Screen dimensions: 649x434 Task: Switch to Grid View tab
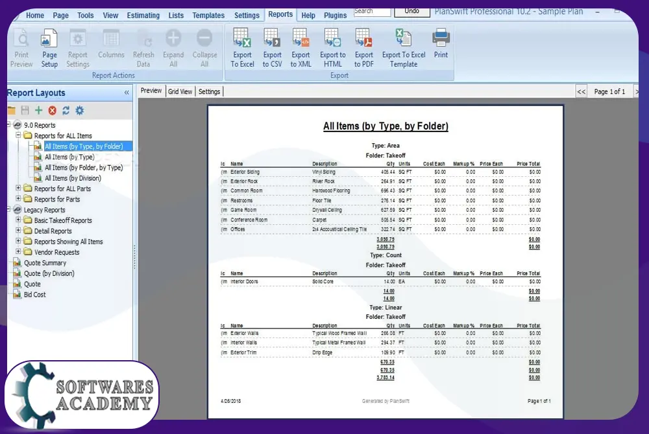tap(180, 91)
